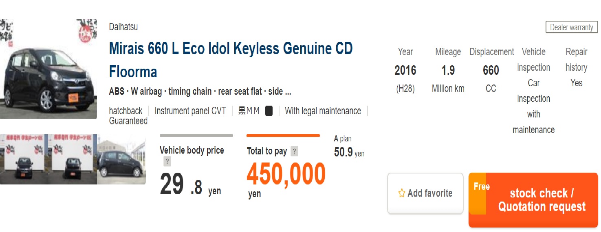Click the Instrument panel CVT tag
This screenshot has width=601, height=232.
tap(190, 111)
